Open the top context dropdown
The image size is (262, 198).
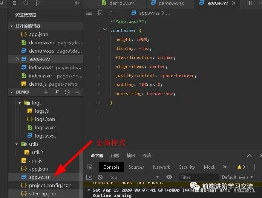[134, 177]
